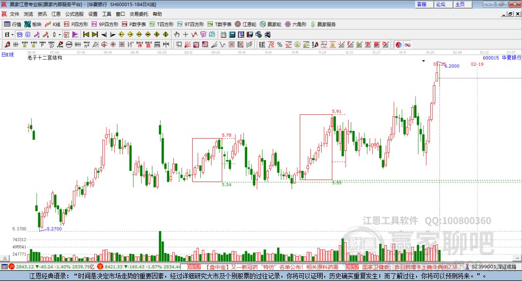Screen dimensions: 522x281
Task: Open the P数字表 number table
Action: tap(134, 24)
